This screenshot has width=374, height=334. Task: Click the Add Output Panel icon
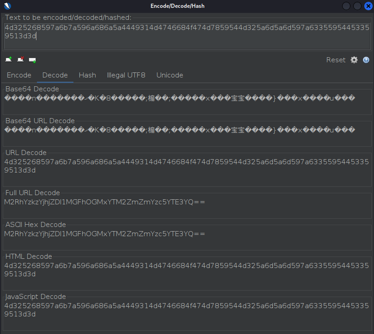click(32, 60)
